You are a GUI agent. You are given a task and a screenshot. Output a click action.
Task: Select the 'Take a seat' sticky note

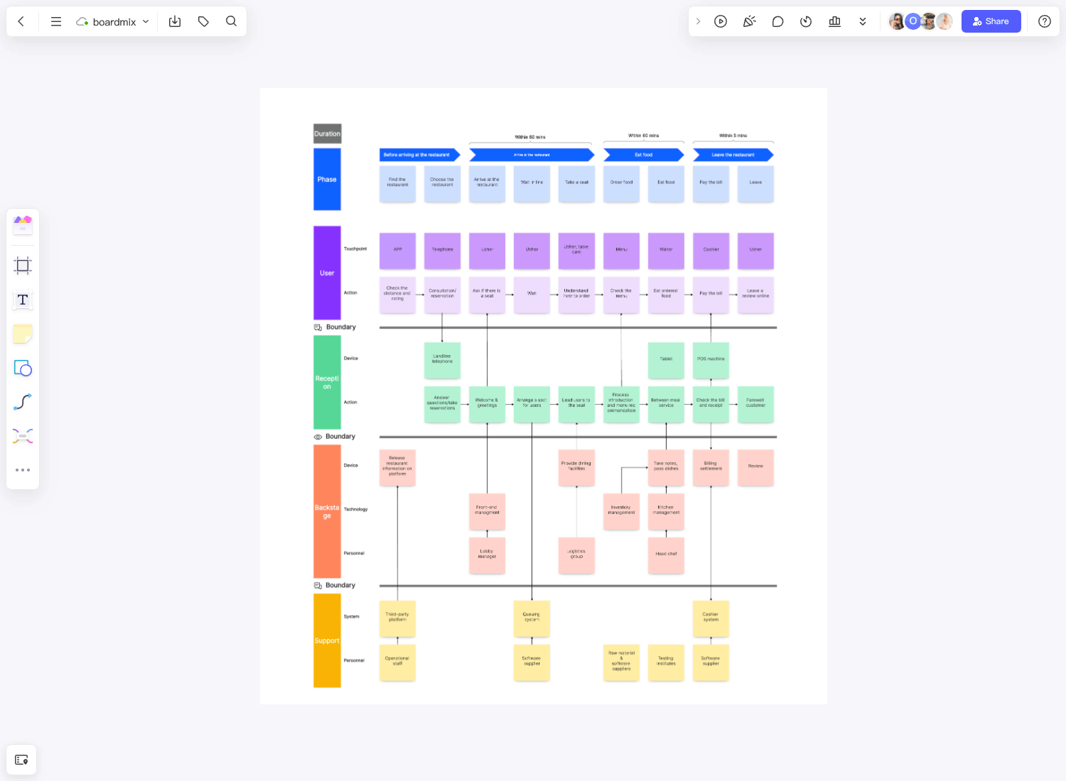coord(576,184)
